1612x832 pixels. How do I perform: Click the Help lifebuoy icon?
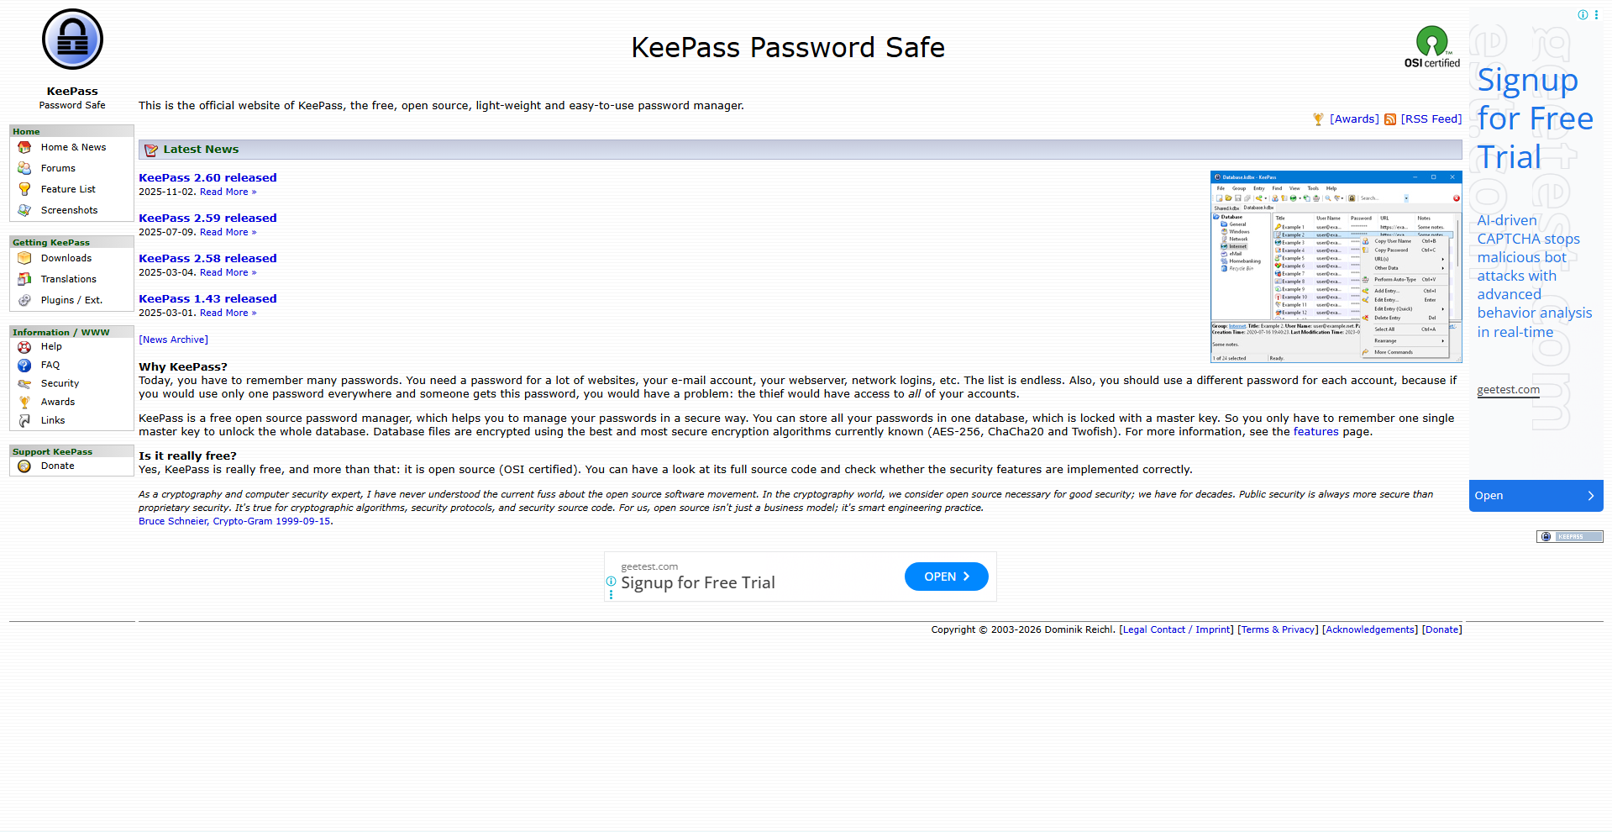click(25, 346)
